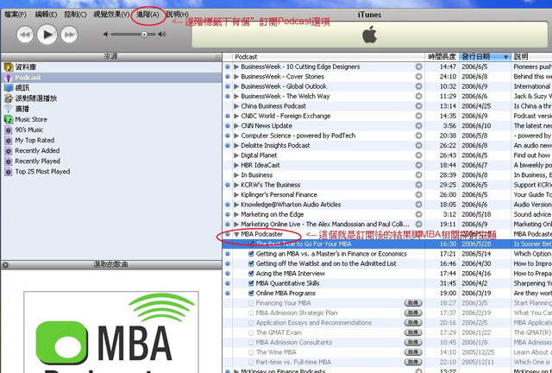
Task: Click the high volume speaker icon
Action: pos(161,35)
